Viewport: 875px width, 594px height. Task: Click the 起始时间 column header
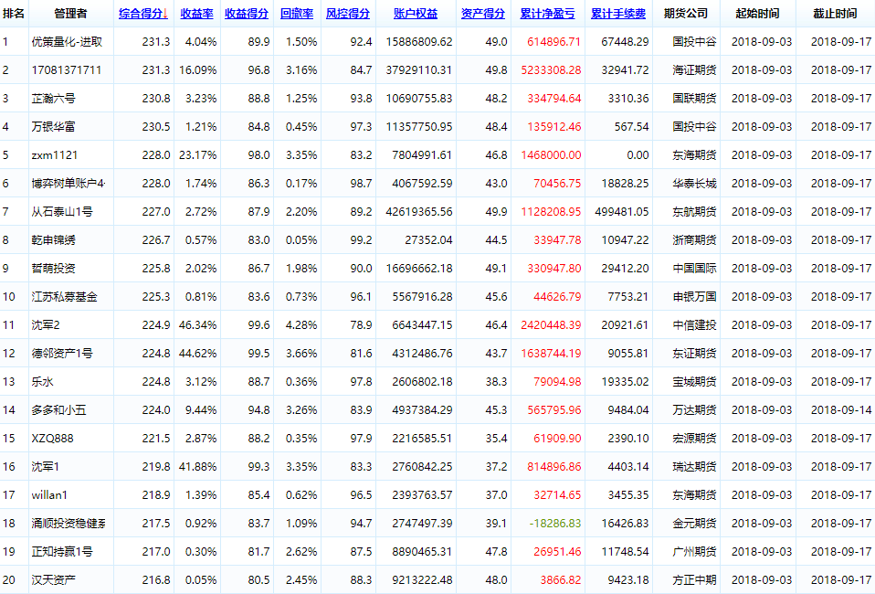(757, 14)
